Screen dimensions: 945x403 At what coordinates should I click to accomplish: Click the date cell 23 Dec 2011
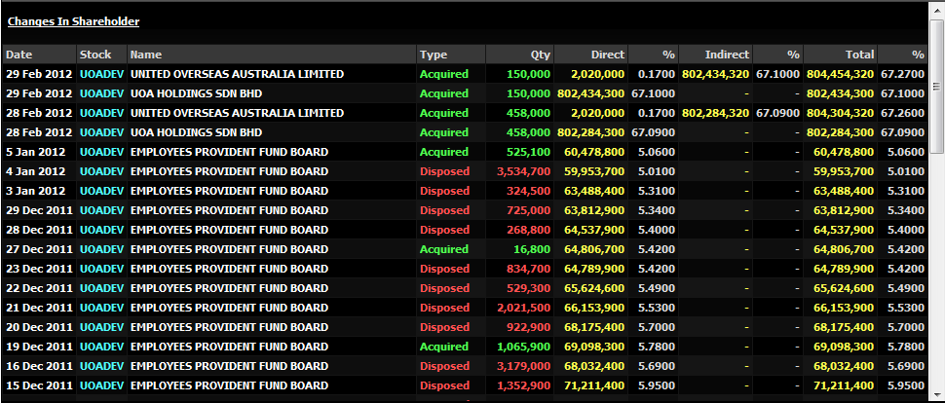click(x=39, y=269)
